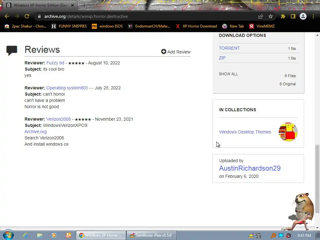Click the browser forward arrow
This screenshot has height=240, width=320.
tap(17, 16)
